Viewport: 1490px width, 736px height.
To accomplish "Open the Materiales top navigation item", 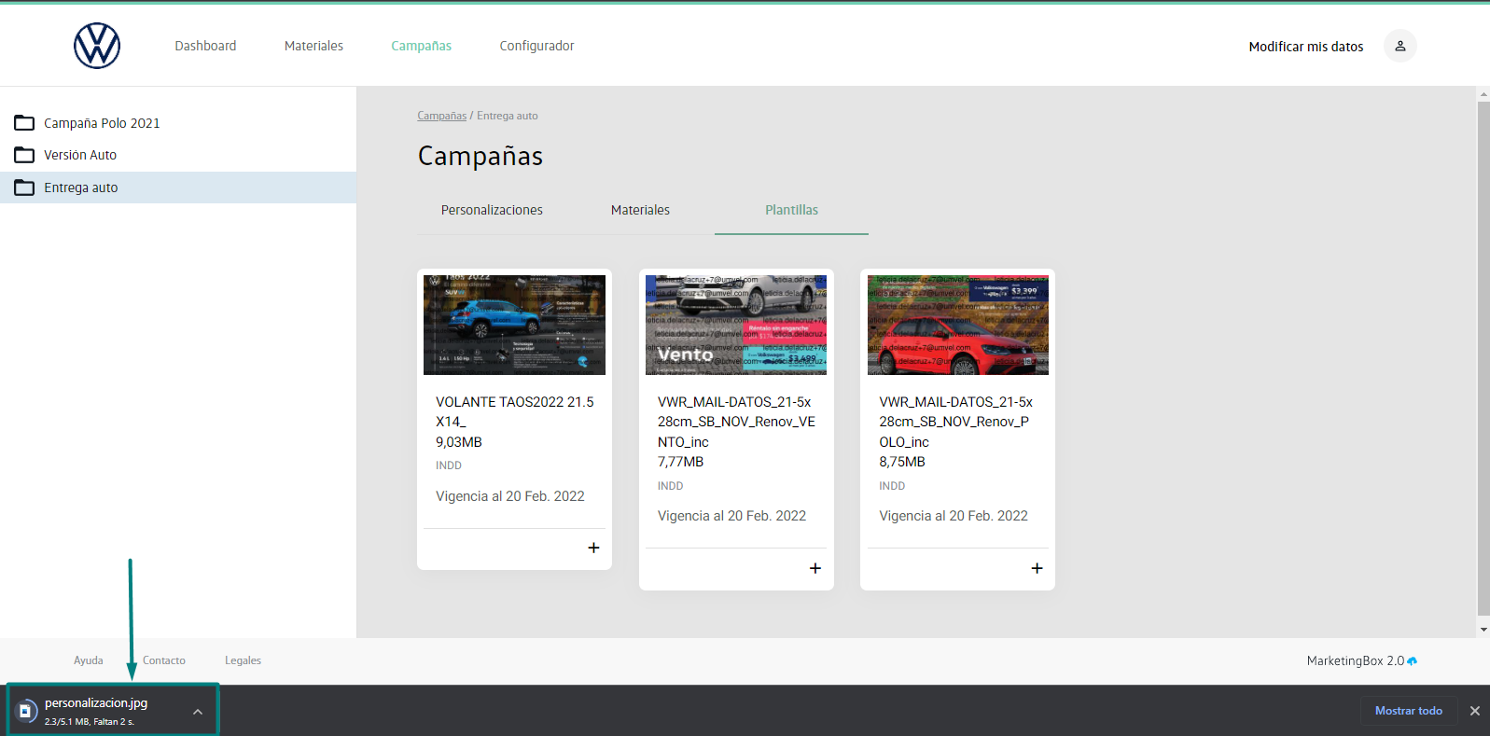I will click(313, 46).
